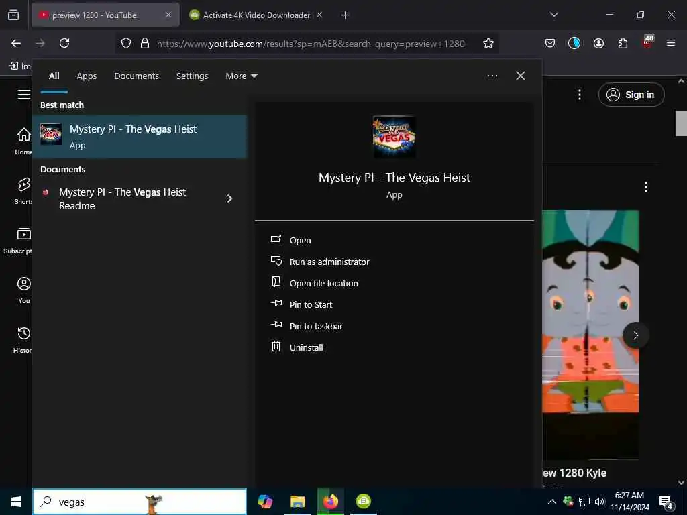Click the large Mystery PI Vegas app icon

(394, 137)
